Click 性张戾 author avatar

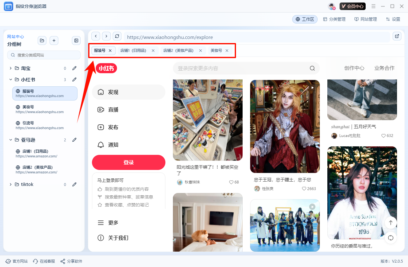[x=257, y=189]
